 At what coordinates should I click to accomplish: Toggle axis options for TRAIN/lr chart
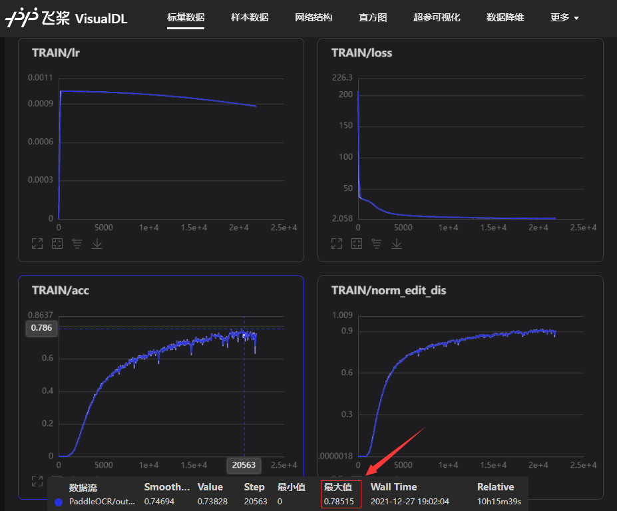77,244
